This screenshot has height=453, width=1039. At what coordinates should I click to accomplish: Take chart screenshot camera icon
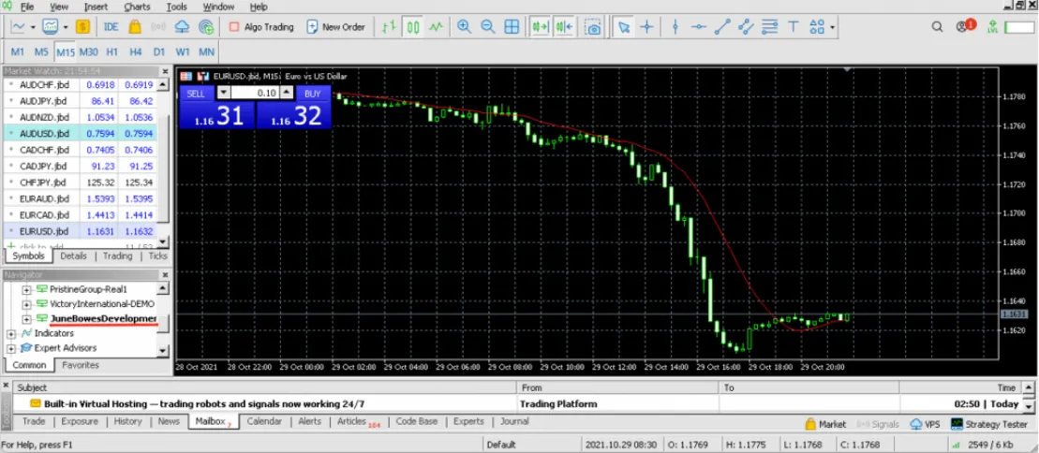[594, 27]
